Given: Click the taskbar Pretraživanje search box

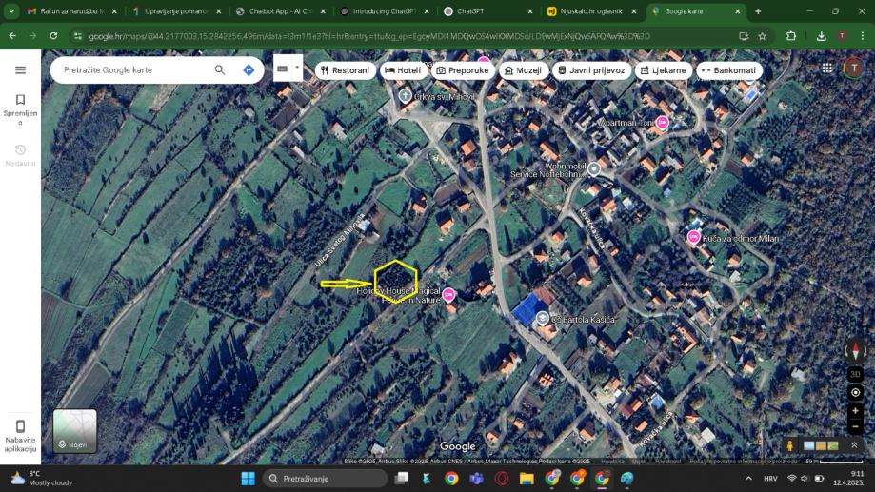Looking at the screenshot, I should 325,479.
